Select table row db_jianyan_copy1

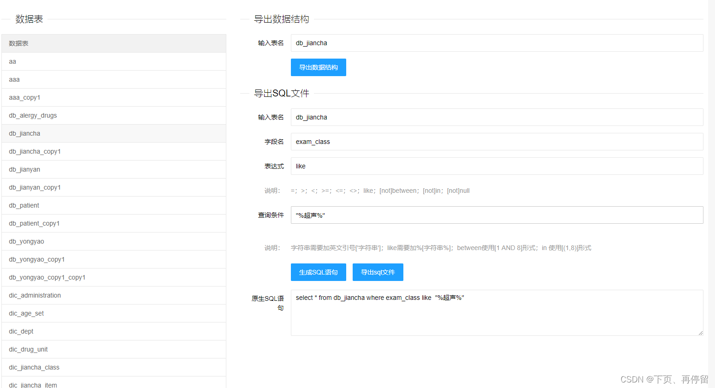[x=114, y=187]
